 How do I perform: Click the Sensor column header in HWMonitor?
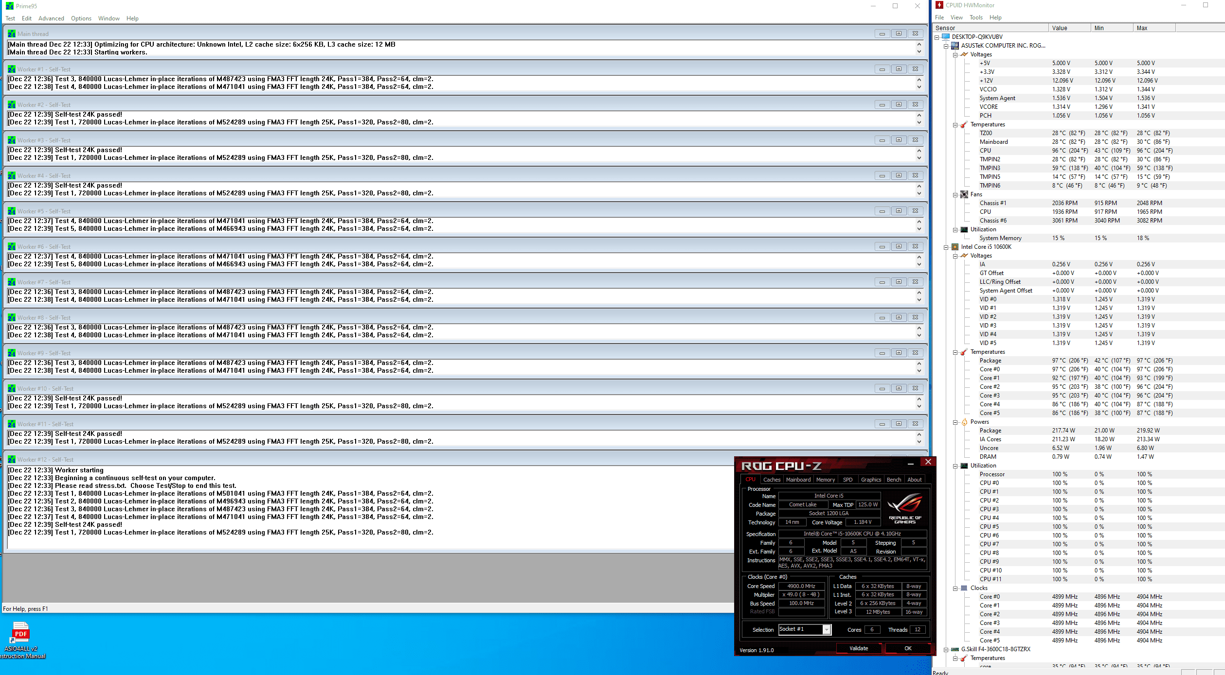[991, 28]
